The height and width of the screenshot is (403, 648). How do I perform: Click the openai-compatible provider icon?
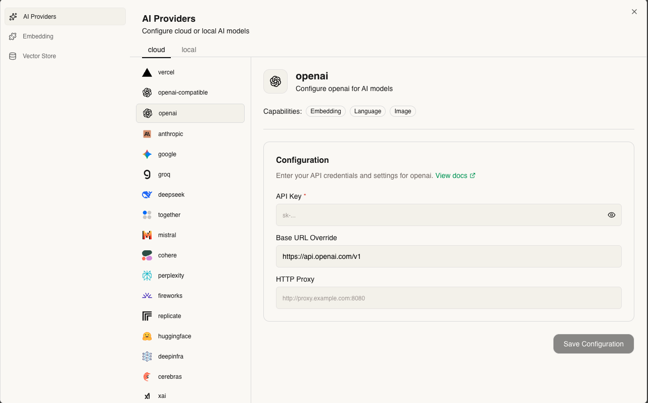click(x=147, y=93)
